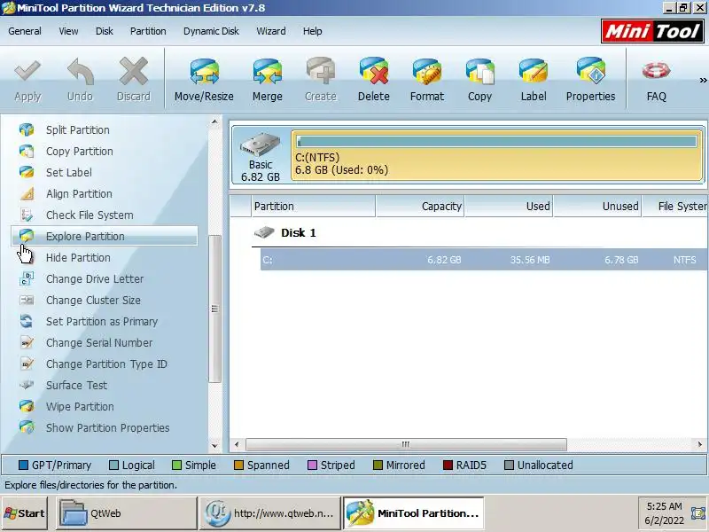This screenshot has width=709, height=532.
Task: Open the FAQ lifebuoy icon
Action: 656,71
